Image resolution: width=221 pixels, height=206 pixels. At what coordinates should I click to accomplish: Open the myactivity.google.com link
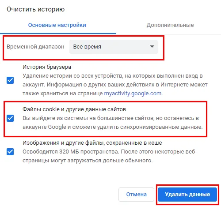[x=133, y=94]
